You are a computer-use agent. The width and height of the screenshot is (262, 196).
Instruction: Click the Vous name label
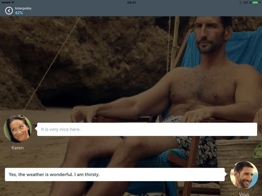[x=244, y=194]
